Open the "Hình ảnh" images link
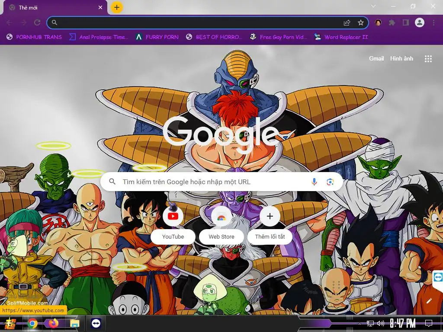The image size is (443, 332). point(401,58)
